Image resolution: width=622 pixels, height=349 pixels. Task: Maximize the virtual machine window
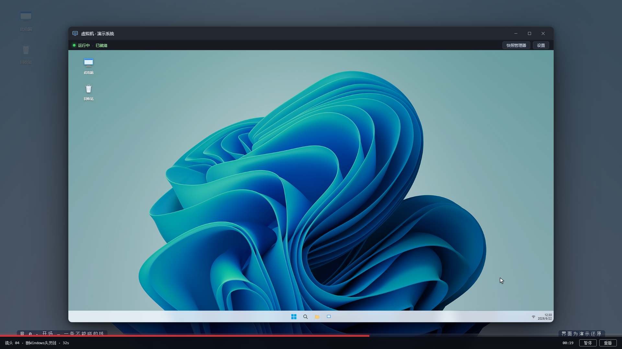pyautogui.click(x=529, y=33)
